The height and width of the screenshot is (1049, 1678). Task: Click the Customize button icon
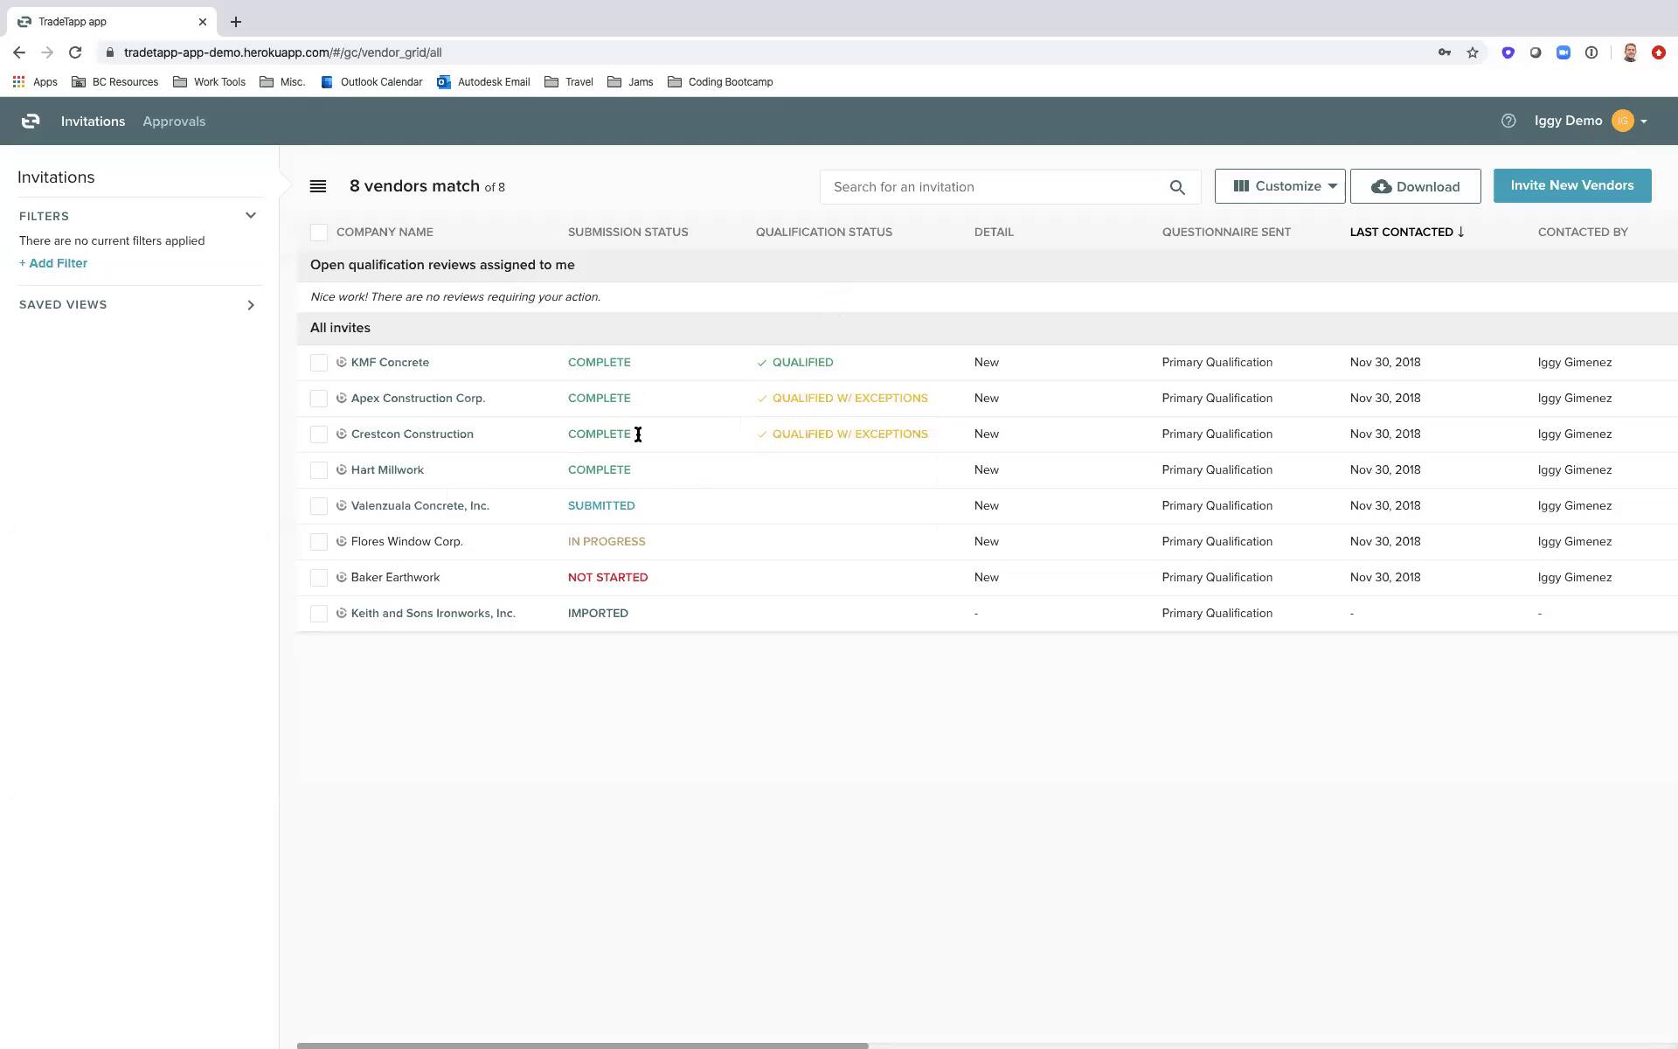(x=1241, y=186)
